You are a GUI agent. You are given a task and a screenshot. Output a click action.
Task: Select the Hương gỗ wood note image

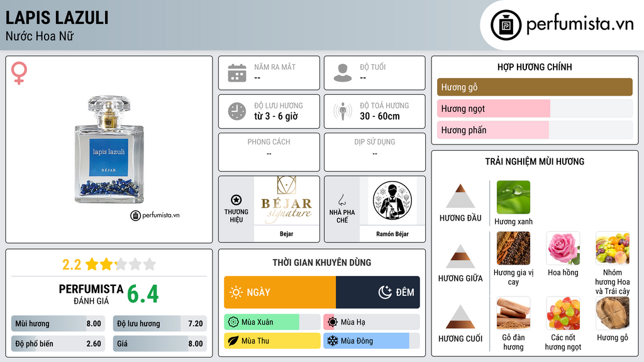coord(613,314)
